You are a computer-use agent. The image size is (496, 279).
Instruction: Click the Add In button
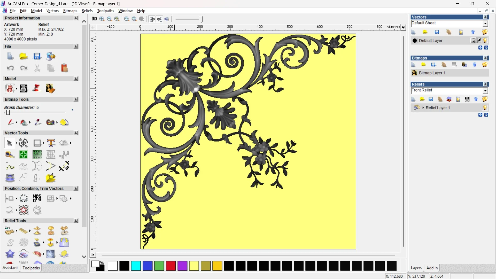click(x=432, y=268)
